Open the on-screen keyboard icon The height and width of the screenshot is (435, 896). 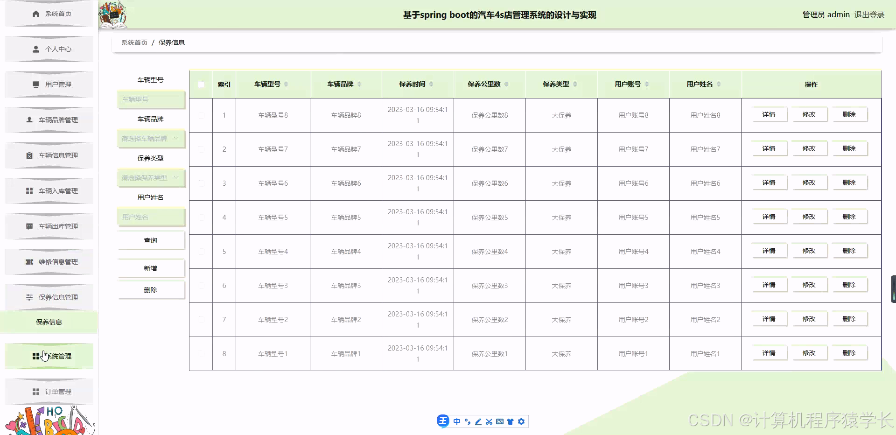(500, 421)
